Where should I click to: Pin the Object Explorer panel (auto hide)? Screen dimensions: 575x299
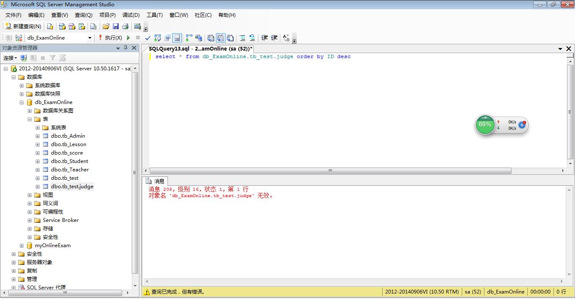[125, 48]
